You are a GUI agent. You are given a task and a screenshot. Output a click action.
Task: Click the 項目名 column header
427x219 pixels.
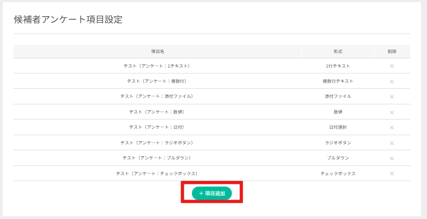click(157, 51)
